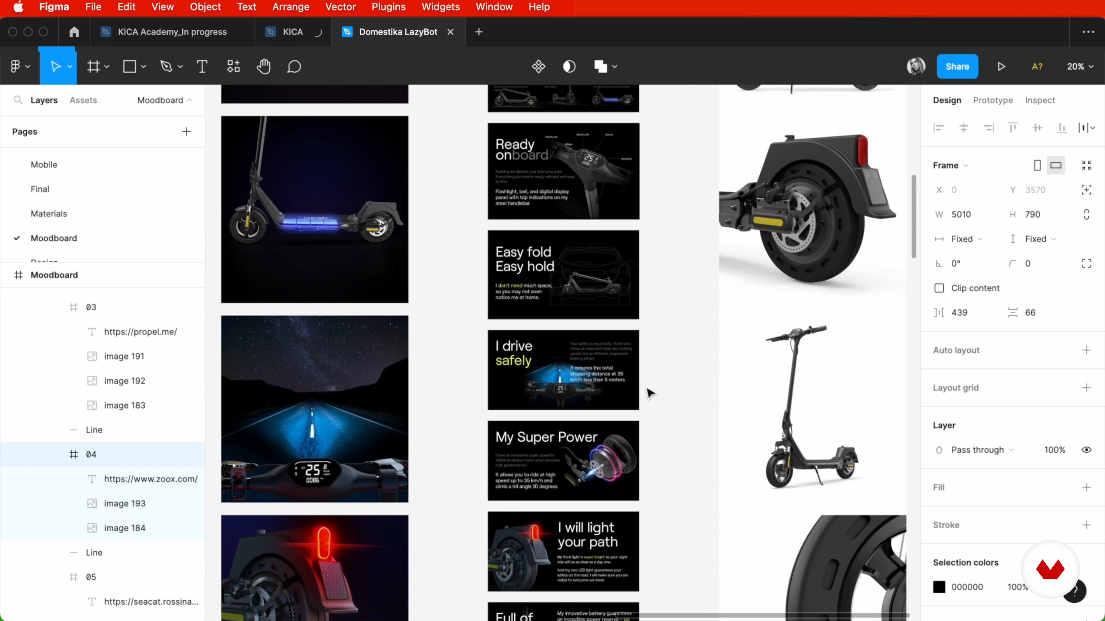Image resolution: width=1105 pixels, height=621 pixels.
Task: Click the Resize to fit icon
Action: (x=1086, y=165)
